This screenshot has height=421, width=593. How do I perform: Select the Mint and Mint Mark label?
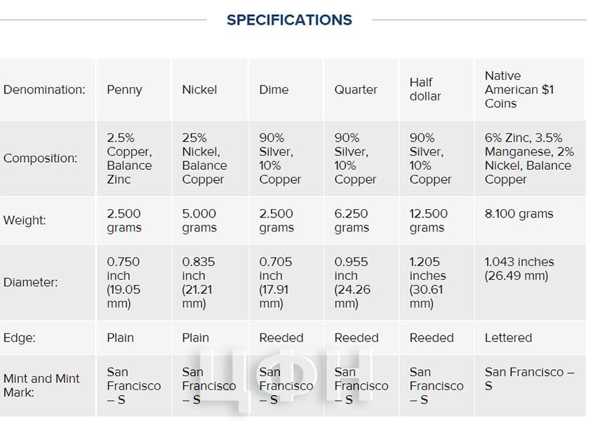[x=41, y=385]
